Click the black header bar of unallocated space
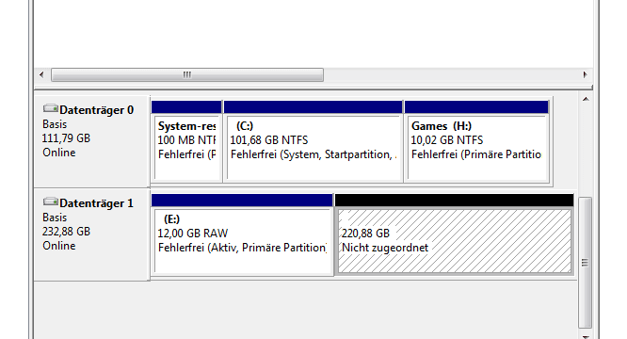627x339 pixels. point(455,201)
